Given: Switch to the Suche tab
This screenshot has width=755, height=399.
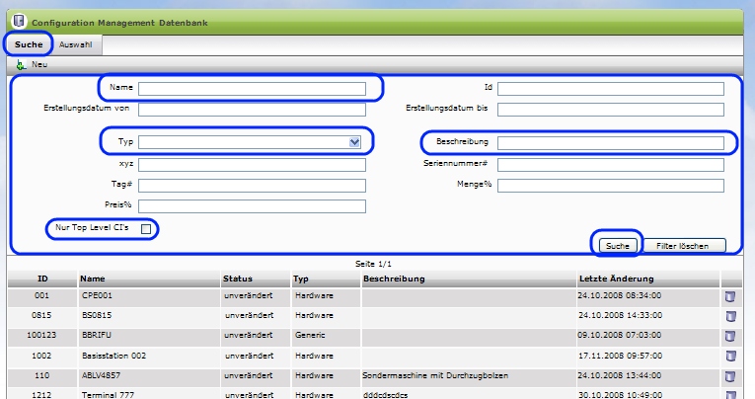Looking at the screenshot, I should tap(29, 44).
